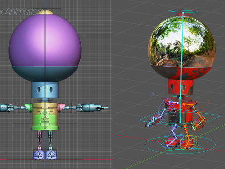This screenshot has height=169, width=225.
Task: Select the purple dome head in front view
Action: click(x=45, y=41)
